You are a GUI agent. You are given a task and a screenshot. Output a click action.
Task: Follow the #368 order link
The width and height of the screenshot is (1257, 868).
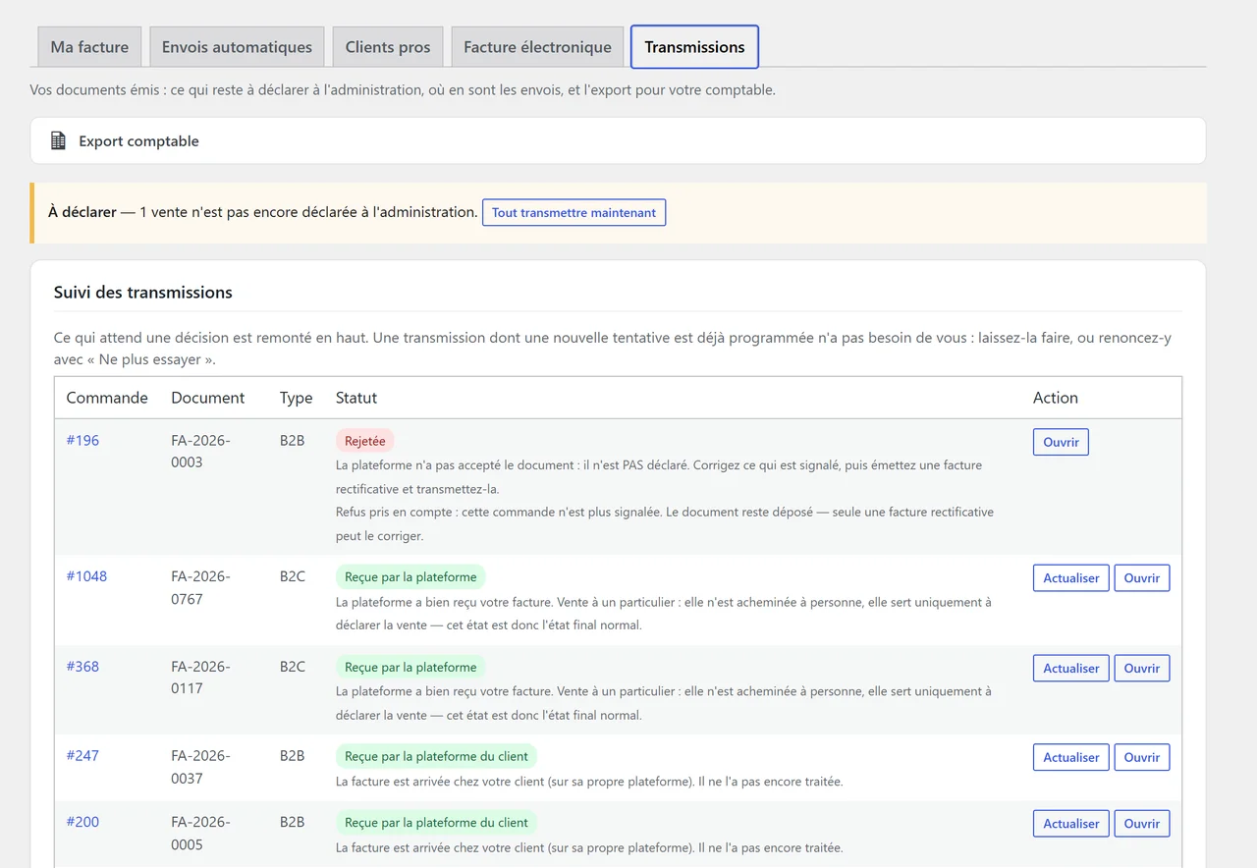pyautogui.click(x=82, y=666)
